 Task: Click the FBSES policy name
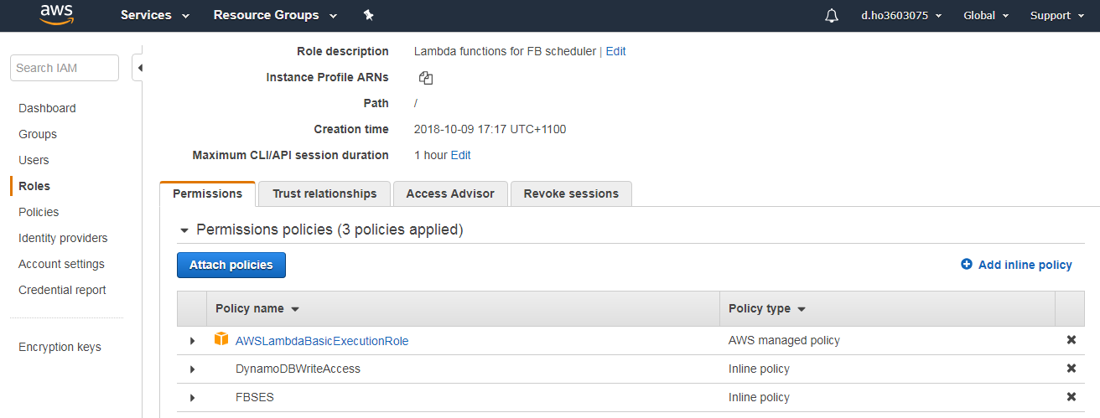pos(255,397)
